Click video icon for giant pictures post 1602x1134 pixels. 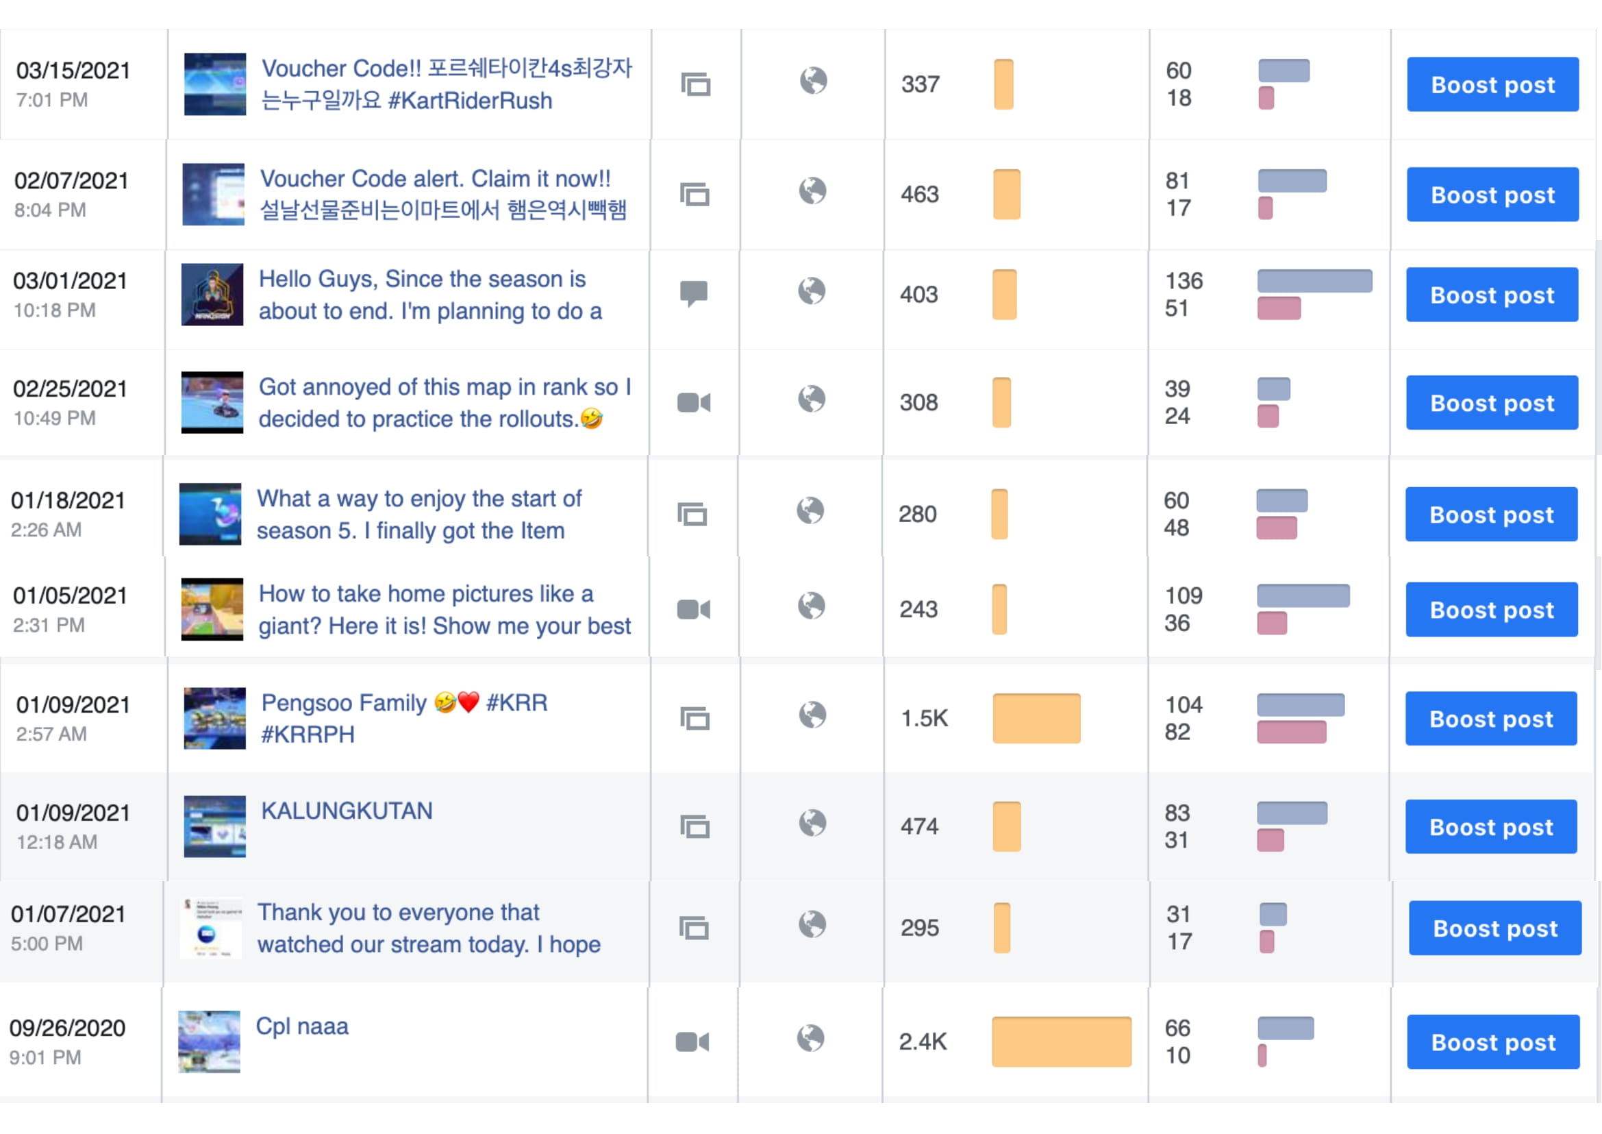pyautogui.click(x=693, y=610)
